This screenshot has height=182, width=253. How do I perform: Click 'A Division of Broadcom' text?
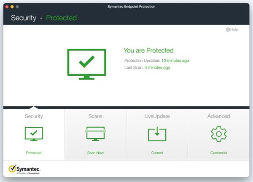coord(28,173)
